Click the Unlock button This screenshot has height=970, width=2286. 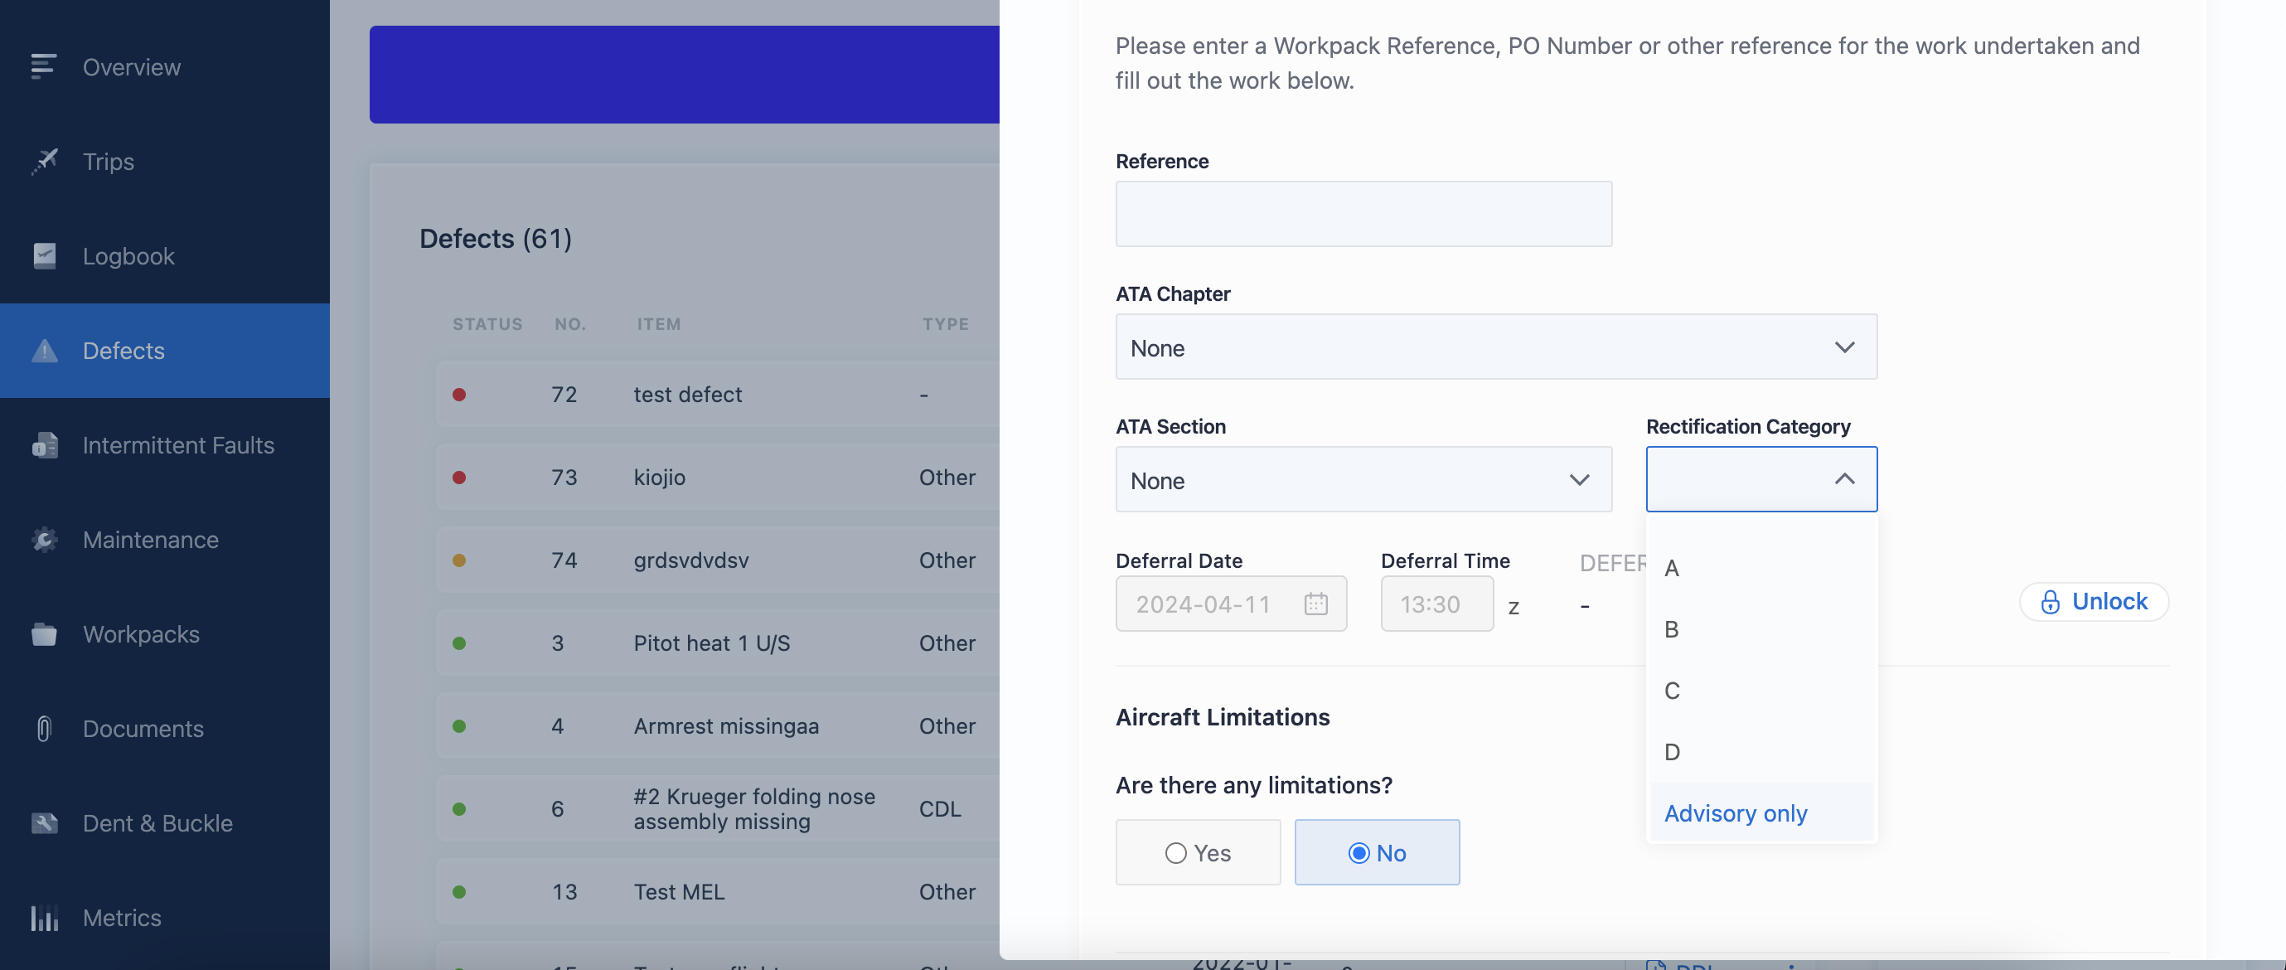[2094, 602]
